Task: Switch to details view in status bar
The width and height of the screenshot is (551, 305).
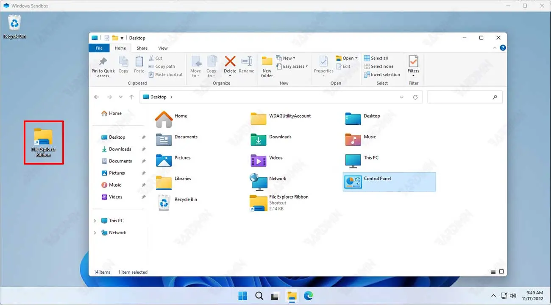Action: [x=493, y=272]
